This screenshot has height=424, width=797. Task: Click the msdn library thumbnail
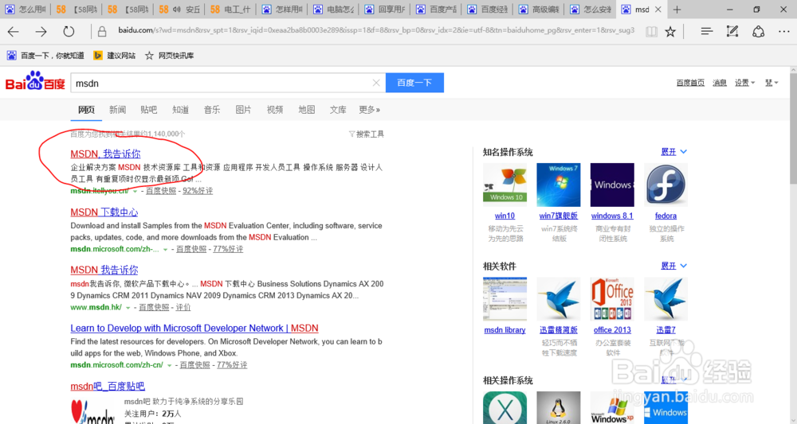pyautogui.click(x=505, y=299)
